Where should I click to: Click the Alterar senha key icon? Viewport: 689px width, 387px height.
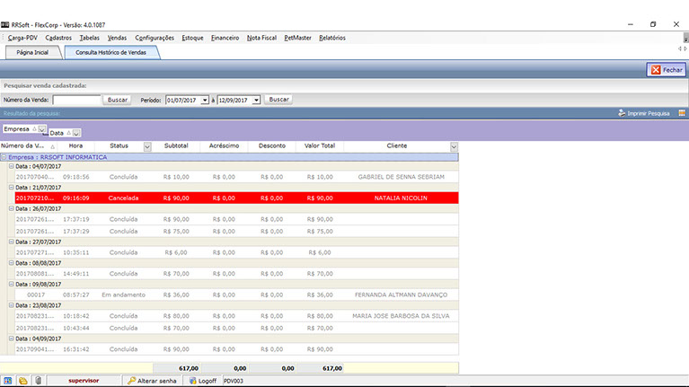pyautogui.click(x=132, y=381)
